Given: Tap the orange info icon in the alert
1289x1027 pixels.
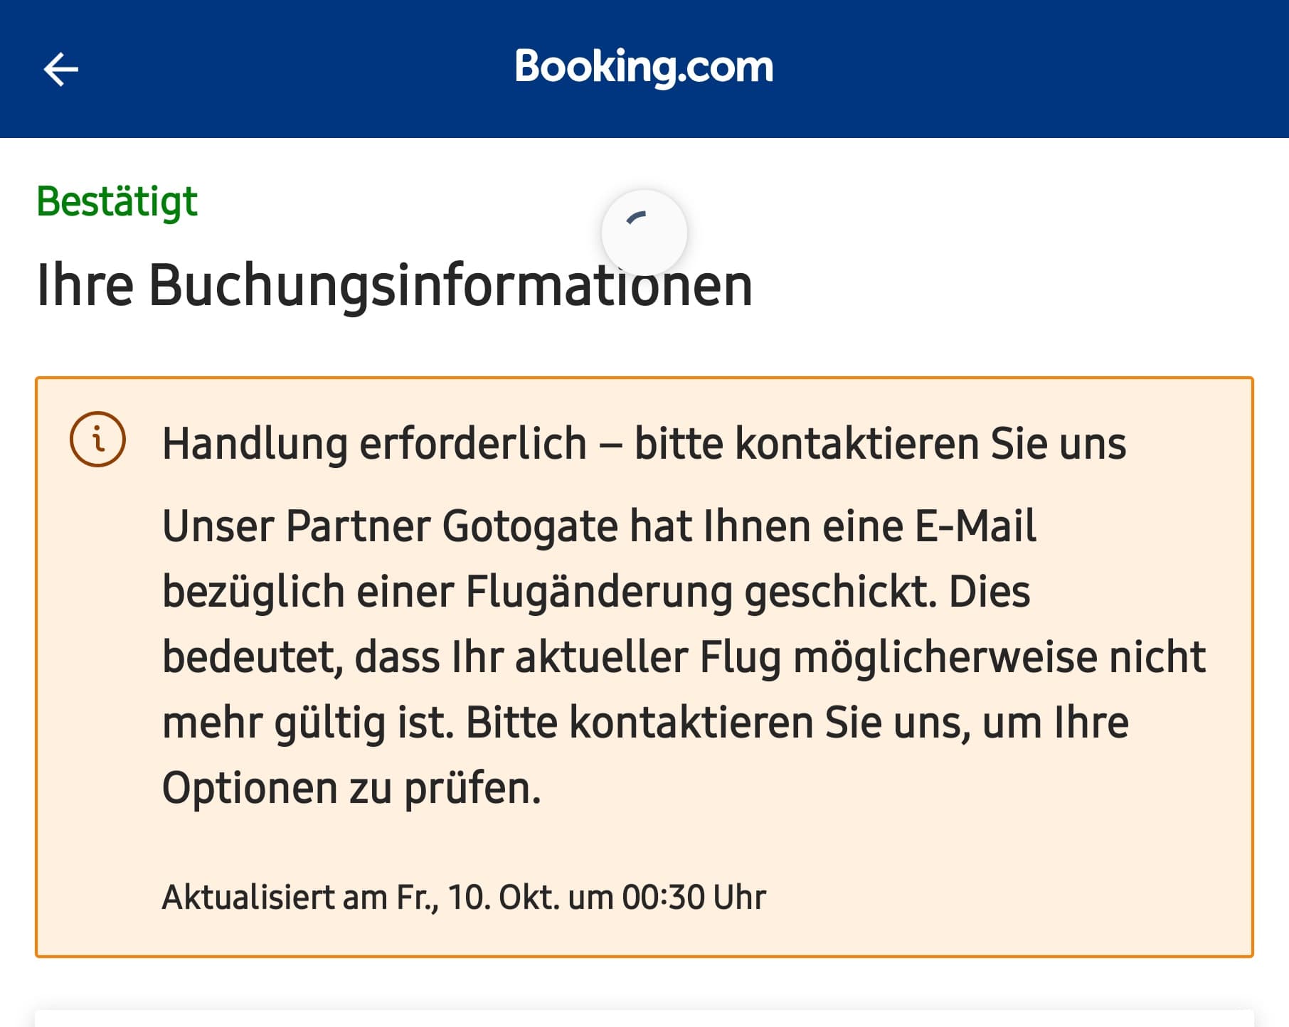Looking at the screenshot, I should pos(97,440).
